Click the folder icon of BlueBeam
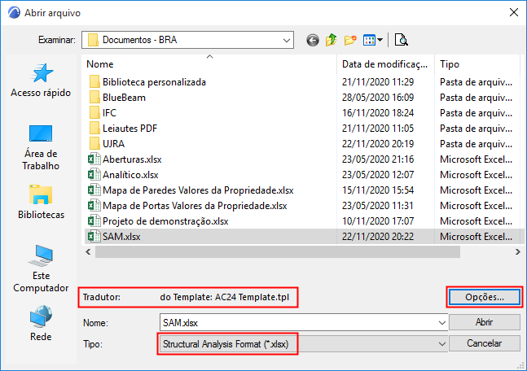527x371 pixels. point(94,98)
